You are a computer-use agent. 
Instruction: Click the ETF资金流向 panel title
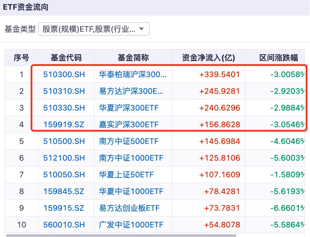25,7
